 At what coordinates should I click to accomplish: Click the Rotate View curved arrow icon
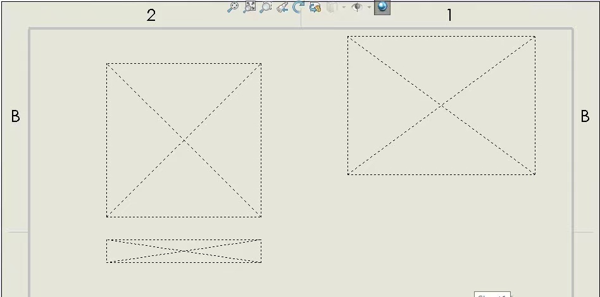click(299, 7)
